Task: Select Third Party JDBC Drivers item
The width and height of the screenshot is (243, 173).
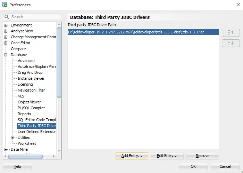Action: [37, 126]
